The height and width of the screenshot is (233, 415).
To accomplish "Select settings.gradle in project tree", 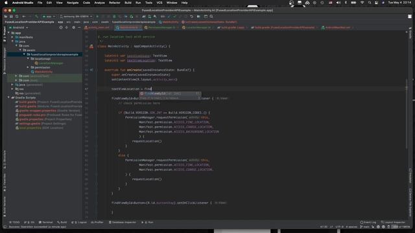I will pos(40,124).
